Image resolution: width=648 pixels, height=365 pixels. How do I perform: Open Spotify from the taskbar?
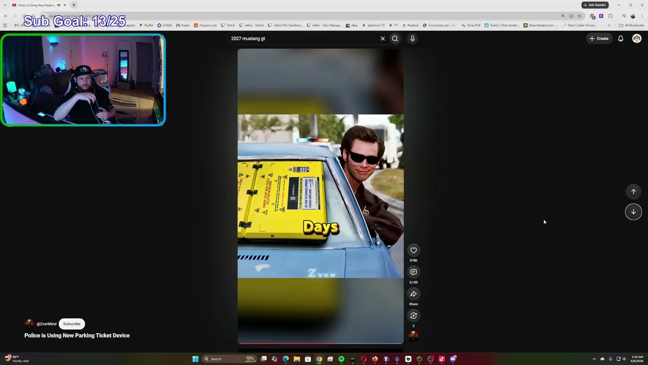coord(341,359)
